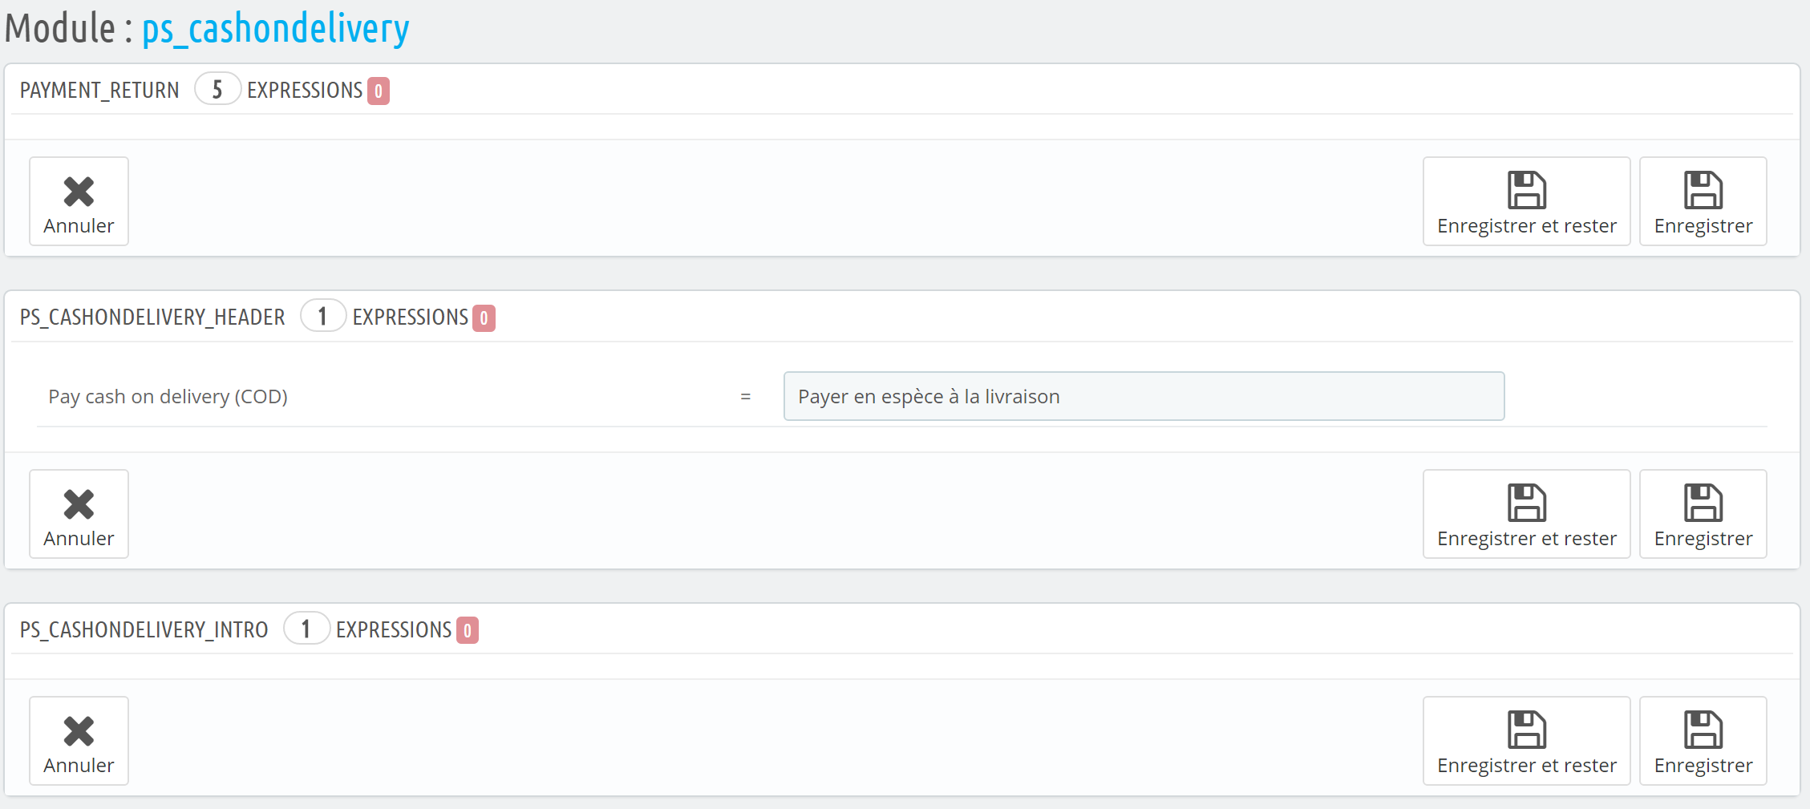Click Annuler in PS_CASHONDELIVERY_HEADER section
This screenshot has height=809, width=1810.
[79, 514]
